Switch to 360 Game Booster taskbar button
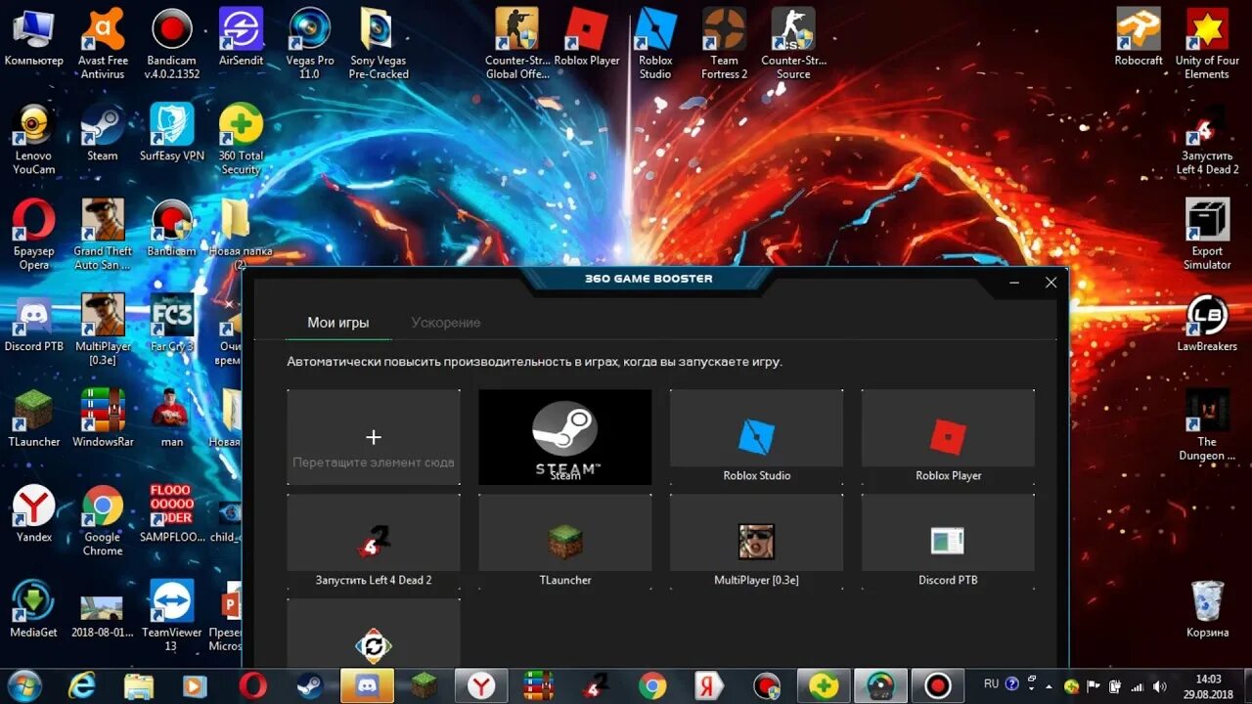The width and height of the screenshot is (1252, 704). (881, 685)
